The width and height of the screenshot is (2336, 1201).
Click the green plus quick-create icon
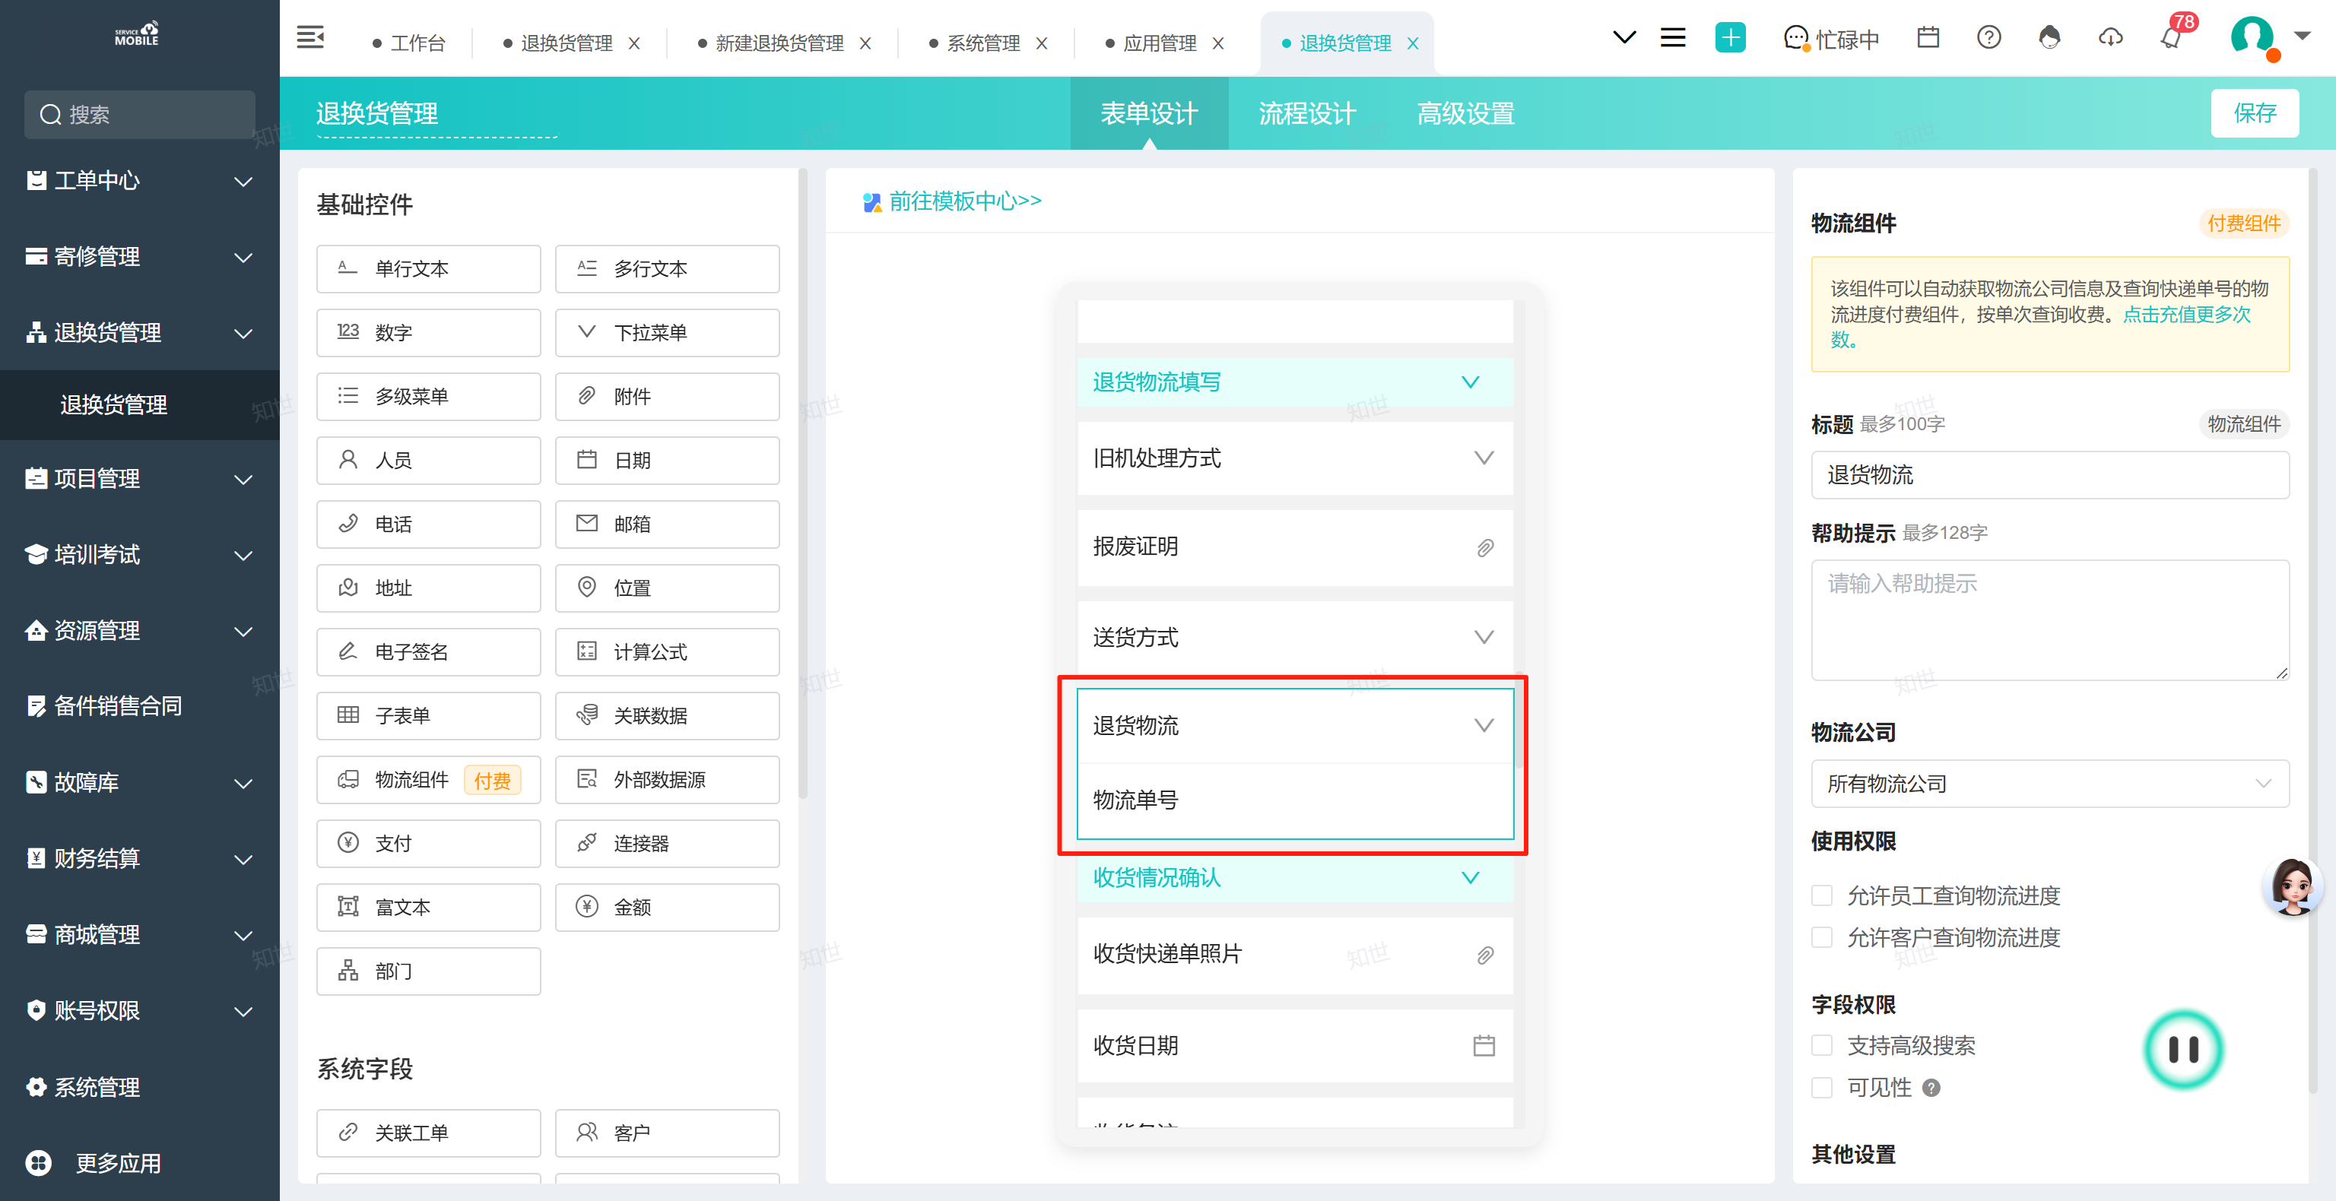click(1729, 37)
